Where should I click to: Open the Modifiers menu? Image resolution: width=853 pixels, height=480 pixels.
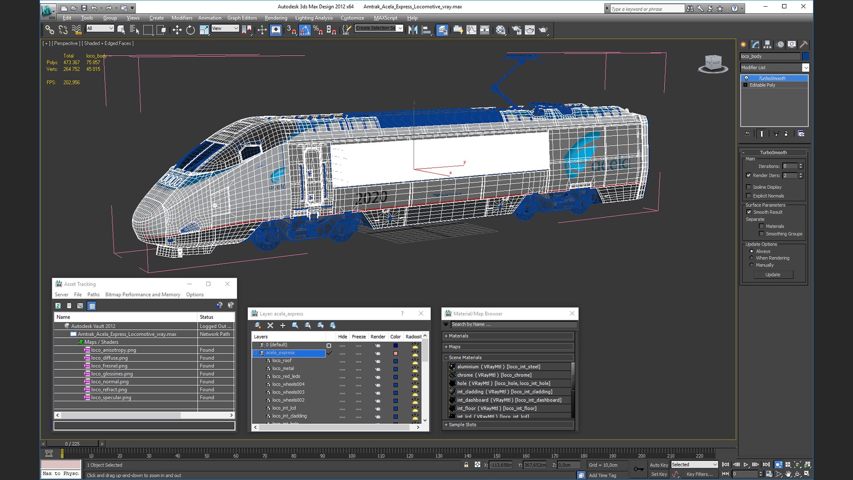[x=182, y=18]
